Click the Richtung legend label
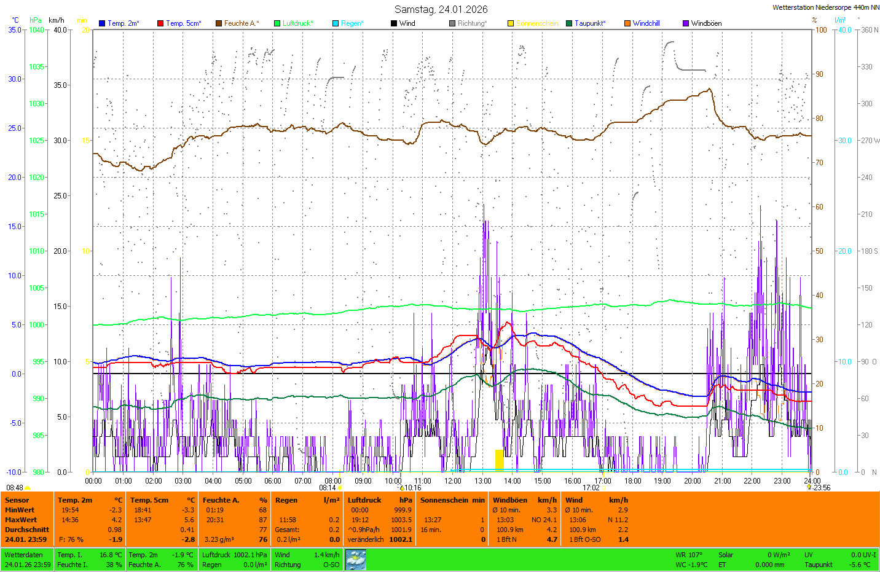The height and width of the screenshot is (572, 880). (472, 23)
